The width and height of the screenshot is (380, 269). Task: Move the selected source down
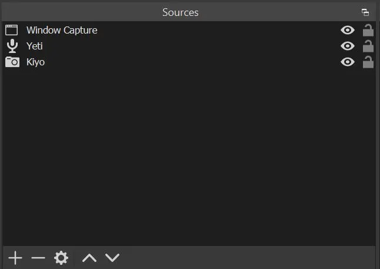click(x=112, y=258)
